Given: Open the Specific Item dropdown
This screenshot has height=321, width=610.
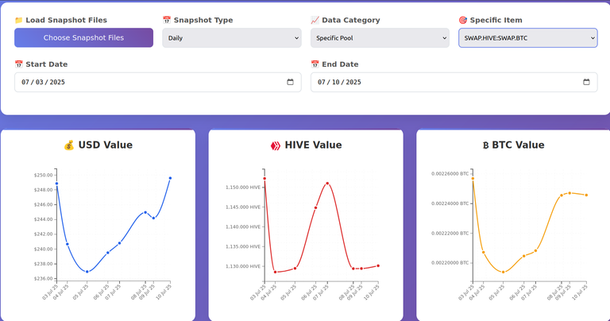Looking at the screenshot, I should [528, 38].
